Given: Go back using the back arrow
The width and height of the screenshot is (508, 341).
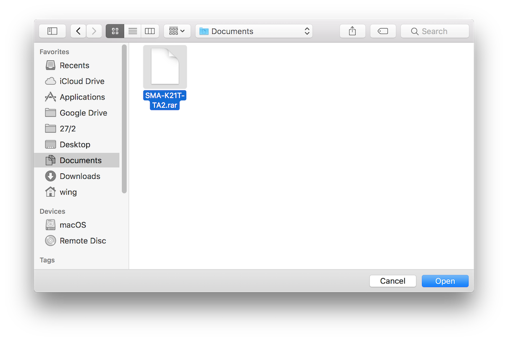Looking at the screenshot, I should click(x=77, y=31).
